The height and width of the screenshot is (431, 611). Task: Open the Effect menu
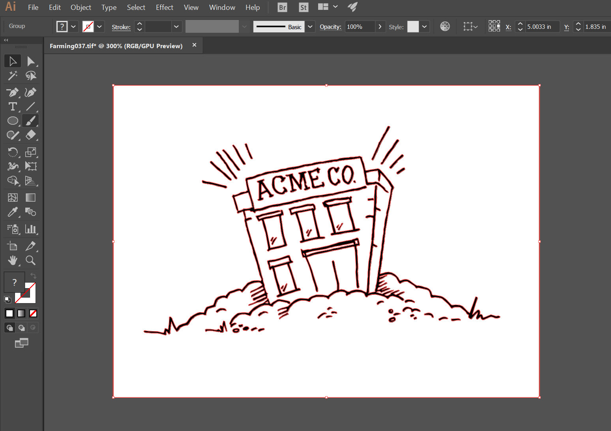(164, 7)
